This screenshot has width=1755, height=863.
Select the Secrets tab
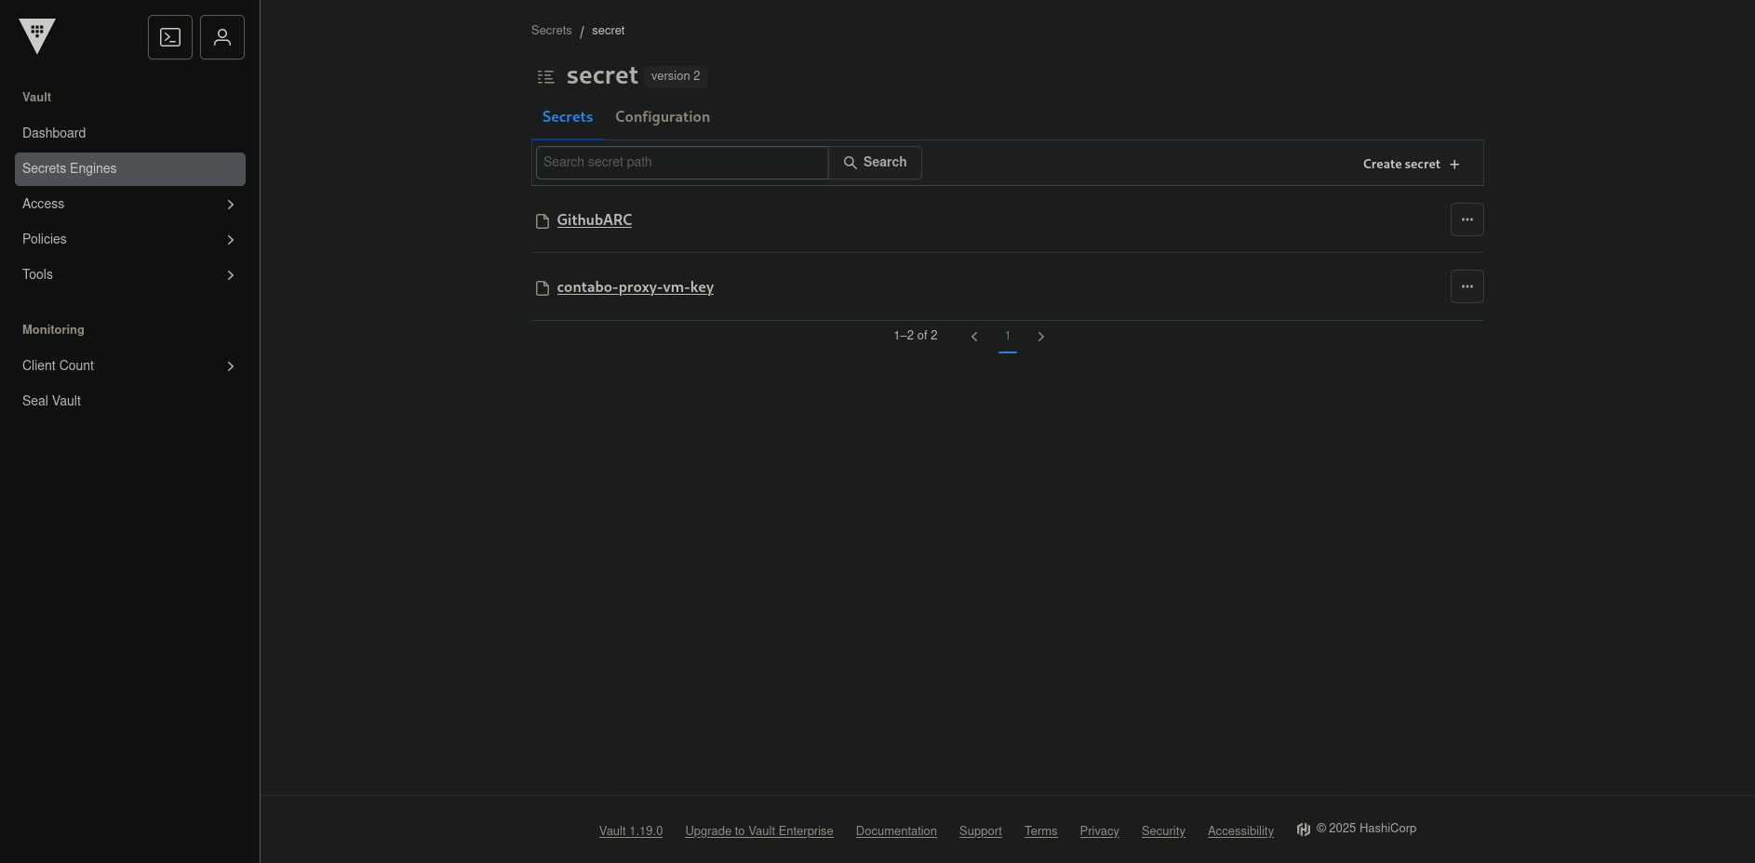(x=567, y=117)
